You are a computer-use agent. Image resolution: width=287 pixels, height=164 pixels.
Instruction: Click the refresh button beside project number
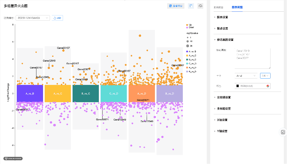click(57, 18)
